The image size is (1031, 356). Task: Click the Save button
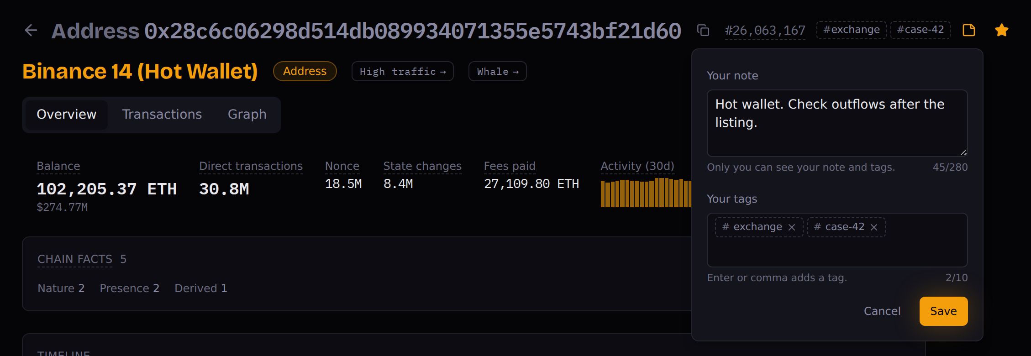(943, 311)
